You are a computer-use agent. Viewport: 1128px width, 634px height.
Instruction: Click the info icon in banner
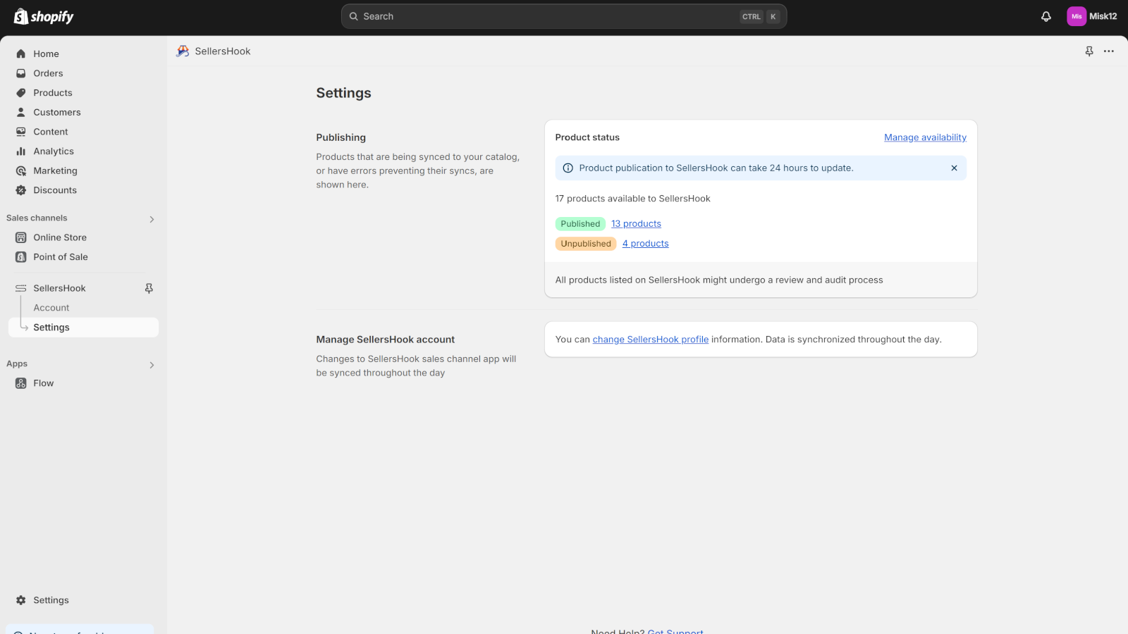click(568, 168)
